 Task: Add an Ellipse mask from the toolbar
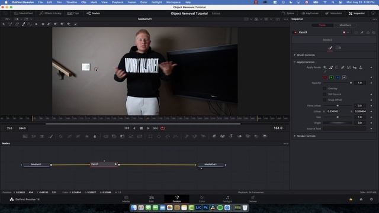point(159,136)
